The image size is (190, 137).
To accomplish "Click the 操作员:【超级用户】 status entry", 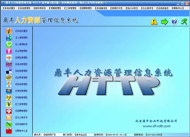I will pos(45,135).
